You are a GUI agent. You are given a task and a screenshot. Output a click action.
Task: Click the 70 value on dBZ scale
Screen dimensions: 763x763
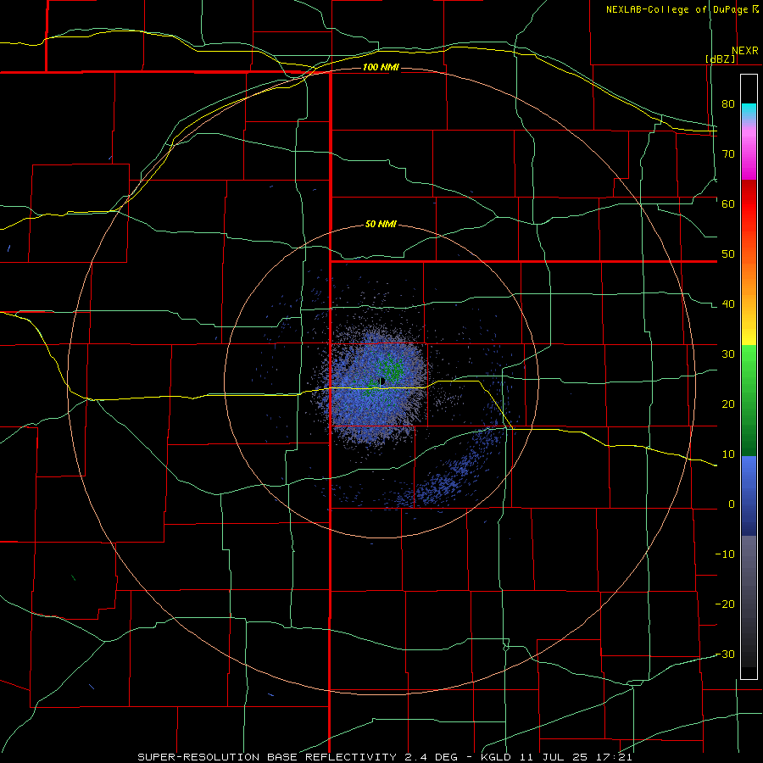point(728,153)
